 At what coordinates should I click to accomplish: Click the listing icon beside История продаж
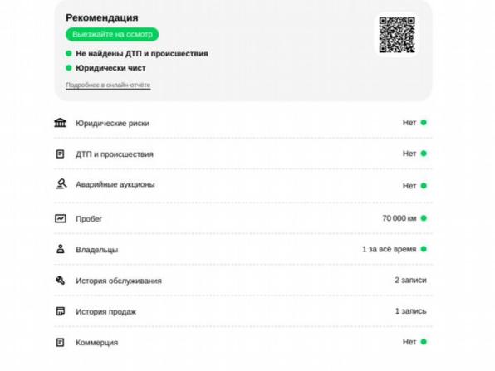61,311
